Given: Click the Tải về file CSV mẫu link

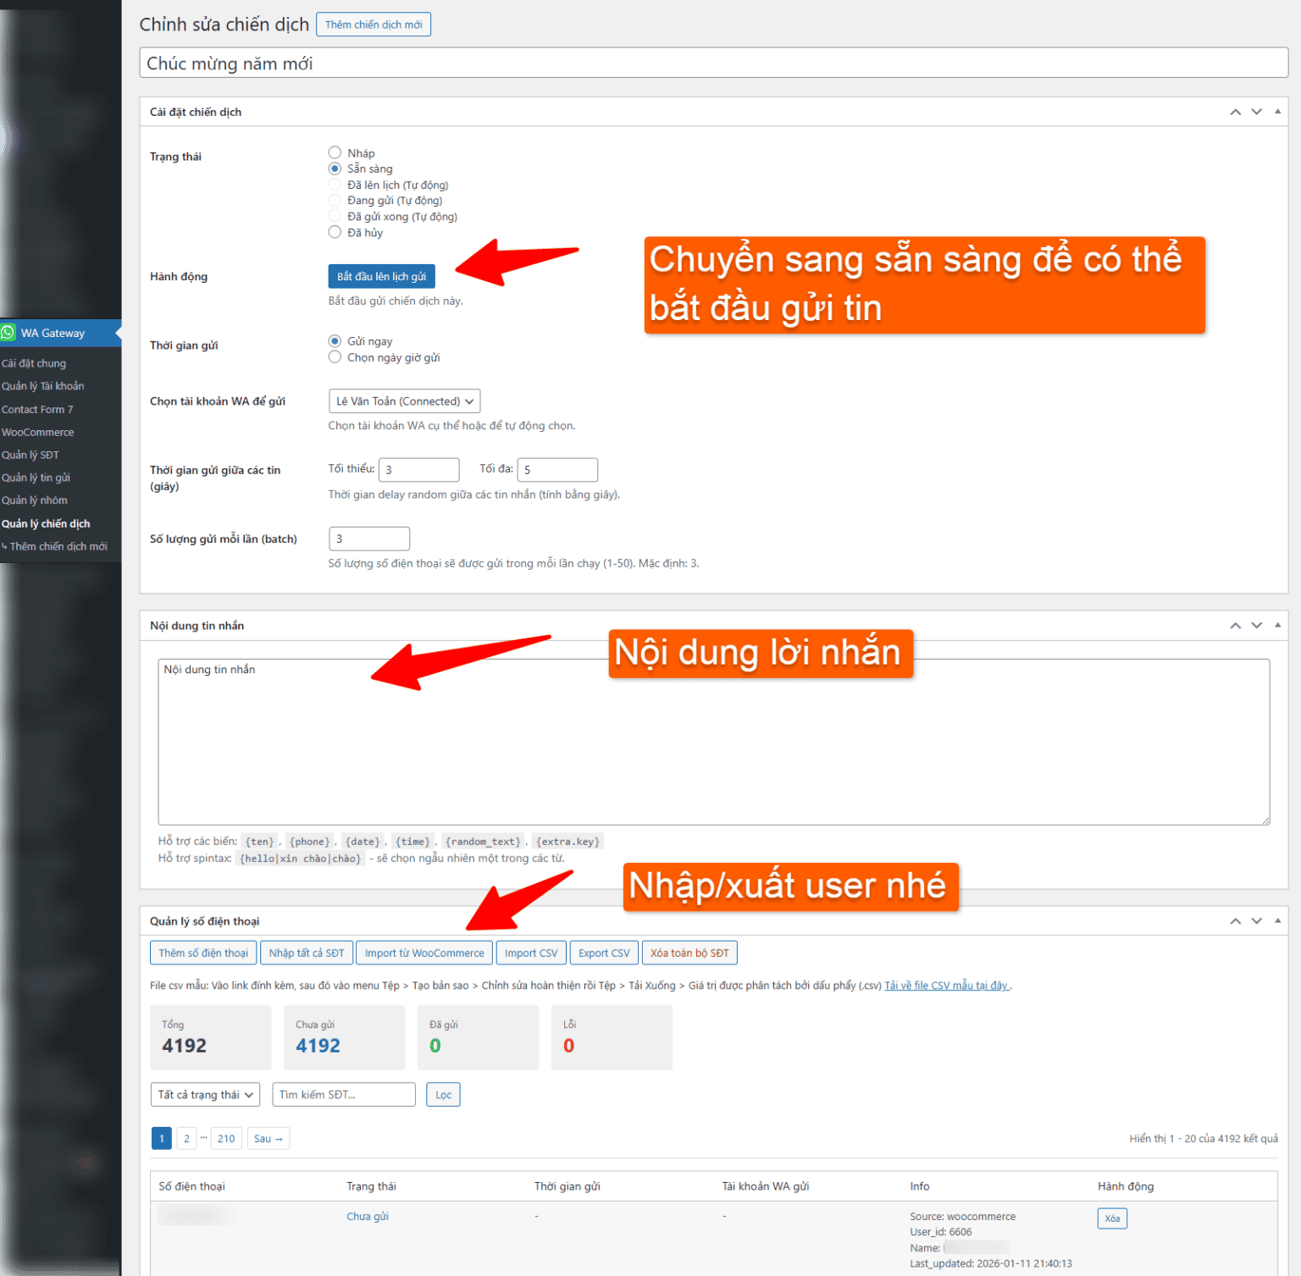Looking at the screenshot, I should pos(946,986).
